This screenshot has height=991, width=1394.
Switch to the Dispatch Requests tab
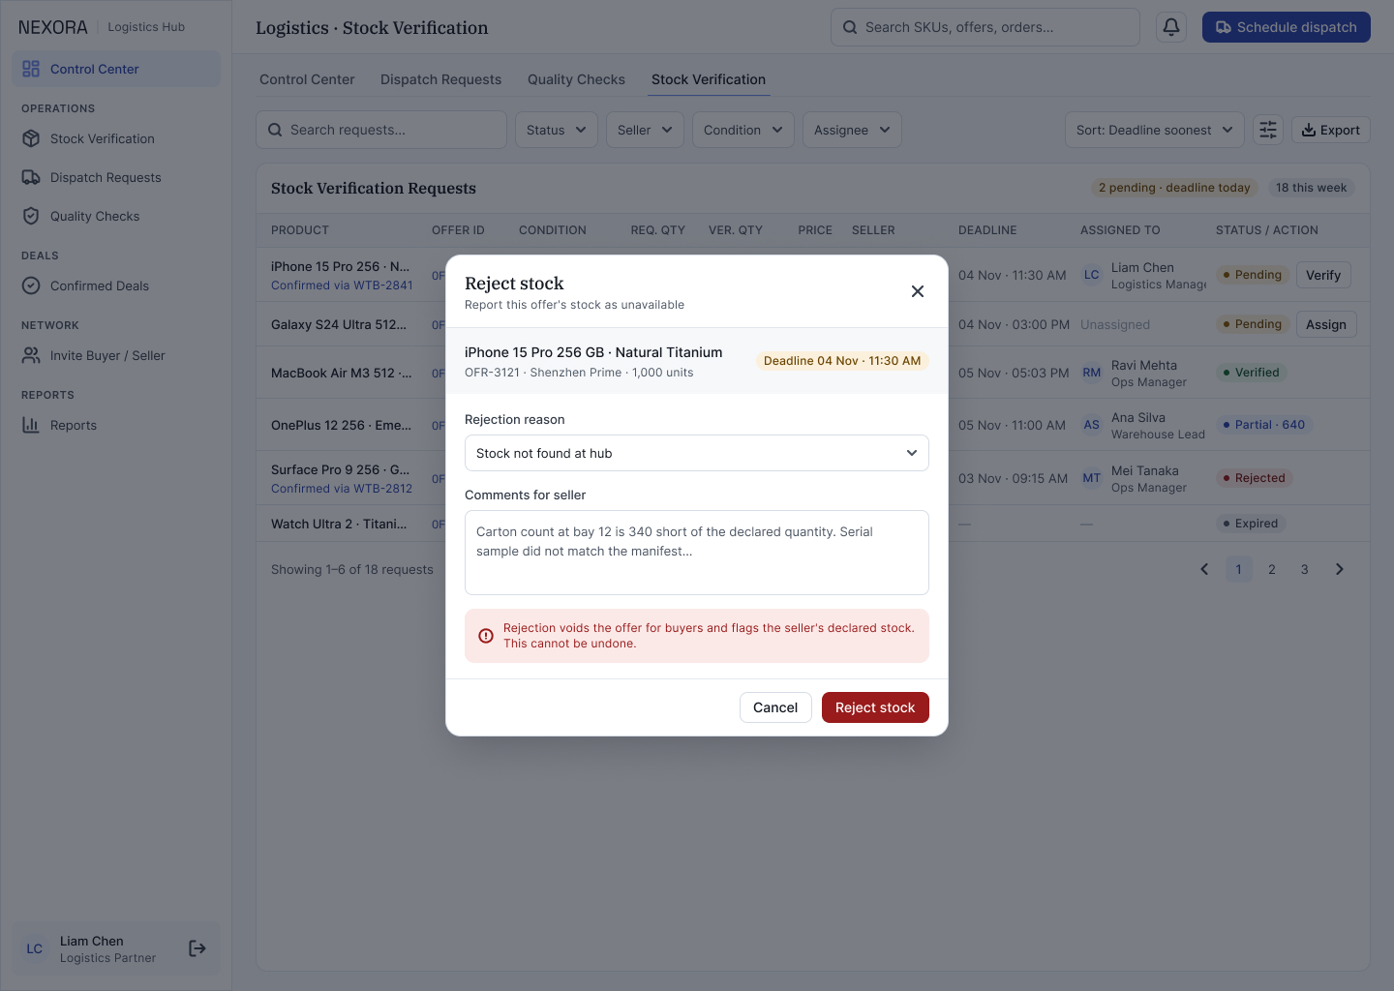click(440, 79)
